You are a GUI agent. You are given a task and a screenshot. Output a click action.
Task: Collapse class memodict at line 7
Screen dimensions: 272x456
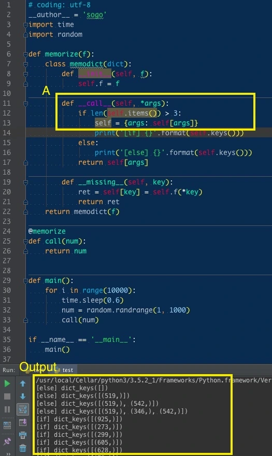coord(25,64)
